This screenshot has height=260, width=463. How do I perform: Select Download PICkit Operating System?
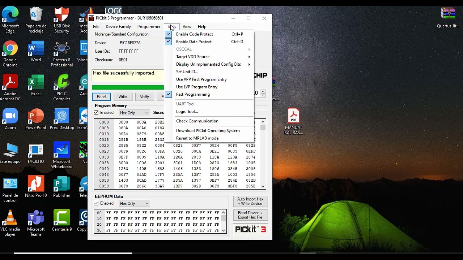pos(209,131)
